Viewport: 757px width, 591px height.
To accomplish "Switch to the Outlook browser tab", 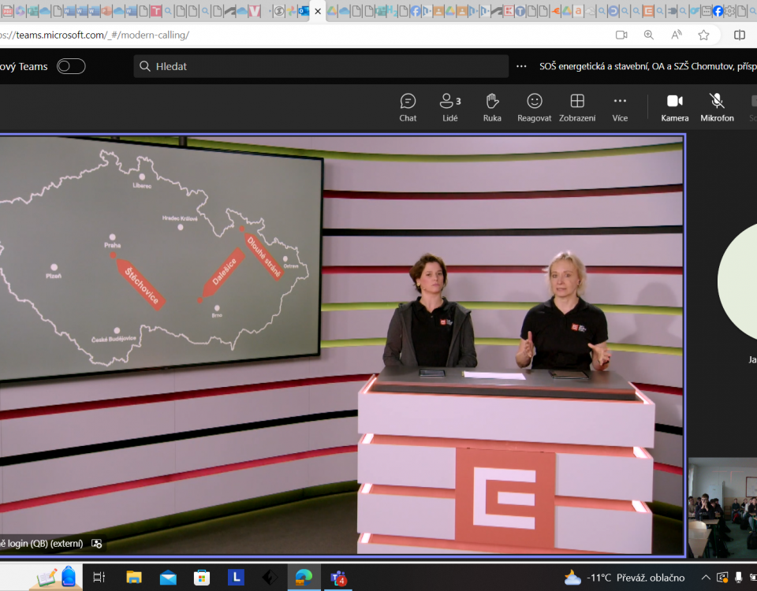I will [304, 10].
